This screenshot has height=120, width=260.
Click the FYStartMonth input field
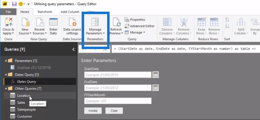[118, 101]
